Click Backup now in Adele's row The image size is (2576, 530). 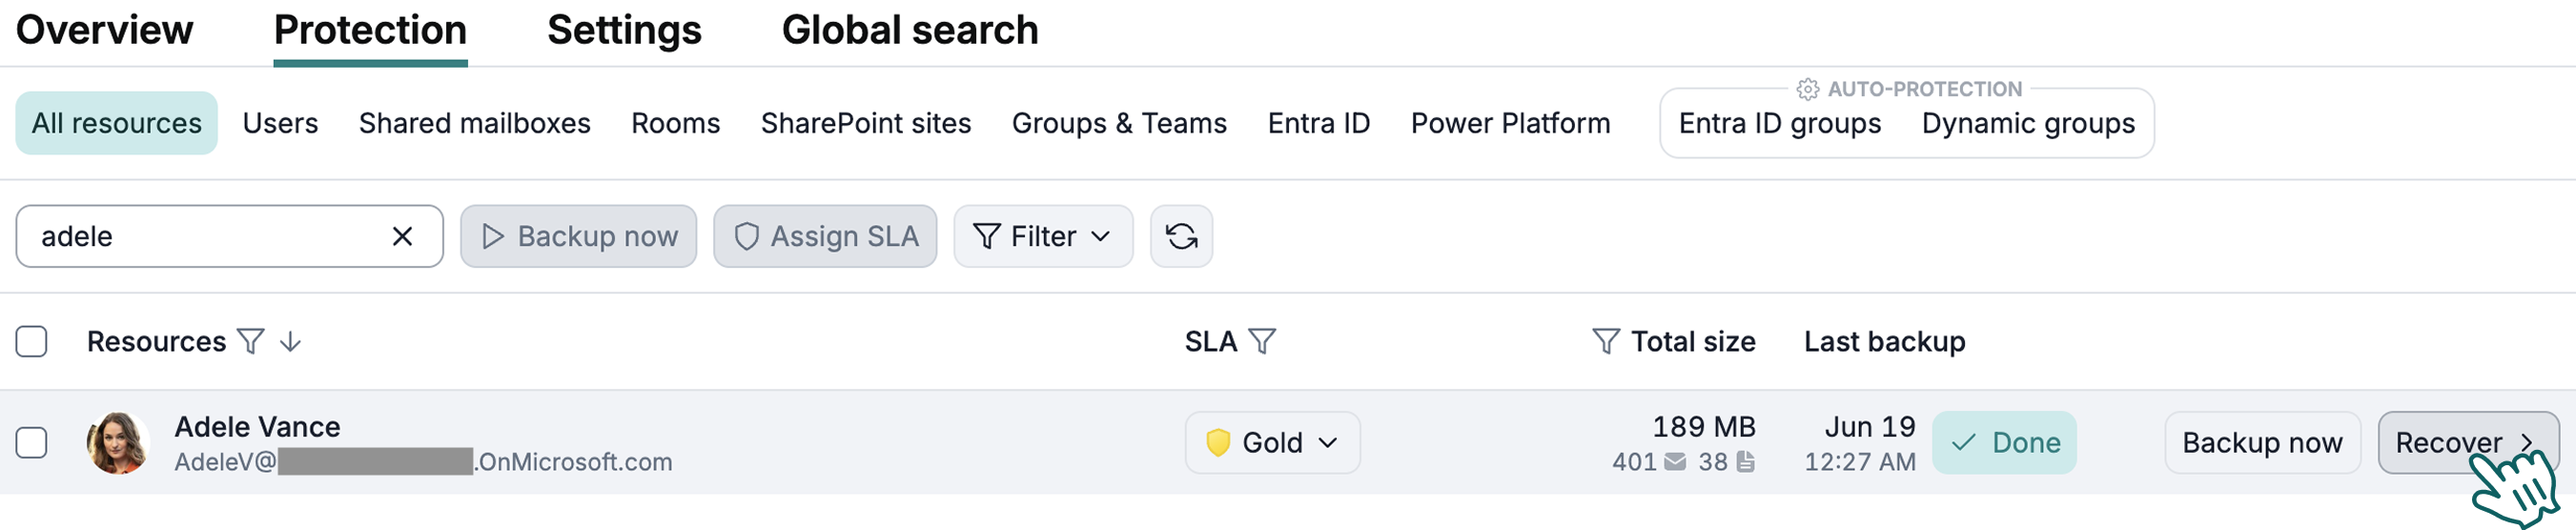2262,443
